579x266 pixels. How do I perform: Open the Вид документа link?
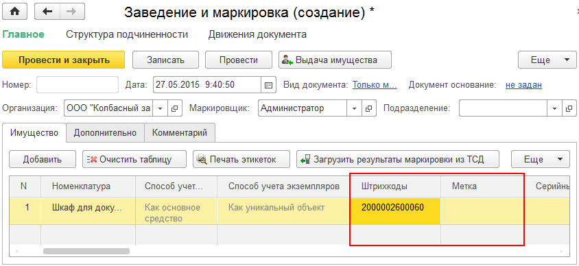click(375, 85)
